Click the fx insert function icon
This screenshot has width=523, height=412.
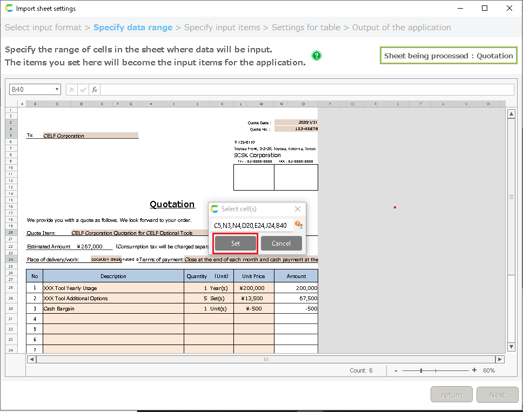95,90
